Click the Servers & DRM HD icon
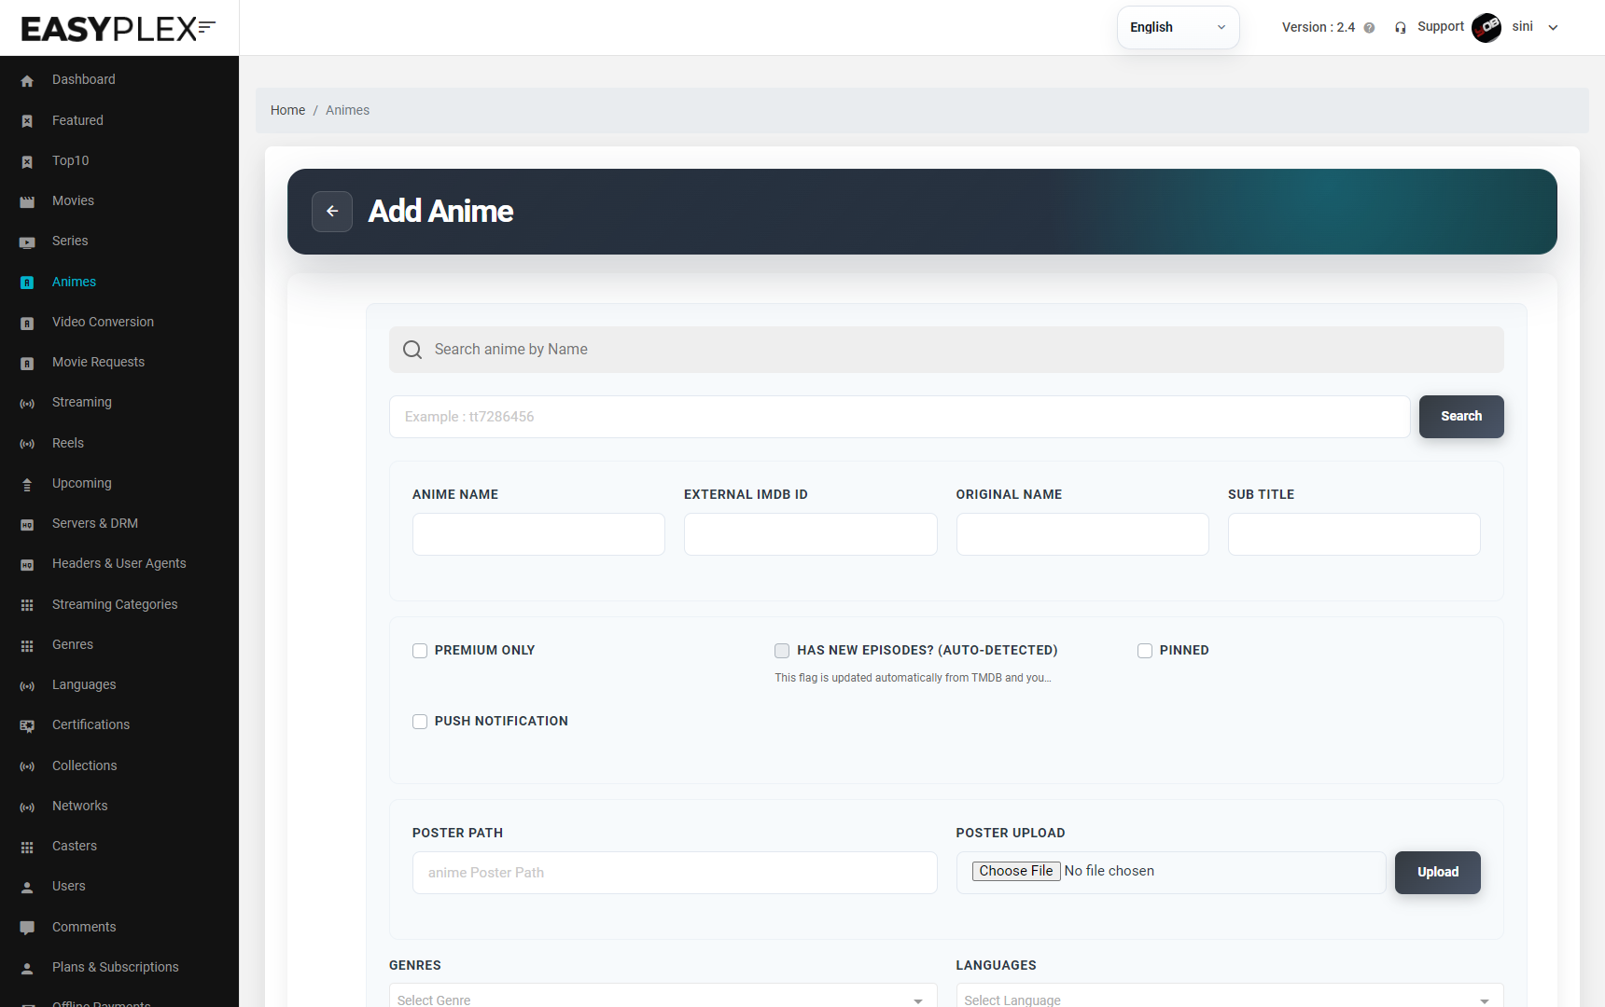This screenshot has height=1007, width=1605. pyautogui.click(x=27, y=525)
